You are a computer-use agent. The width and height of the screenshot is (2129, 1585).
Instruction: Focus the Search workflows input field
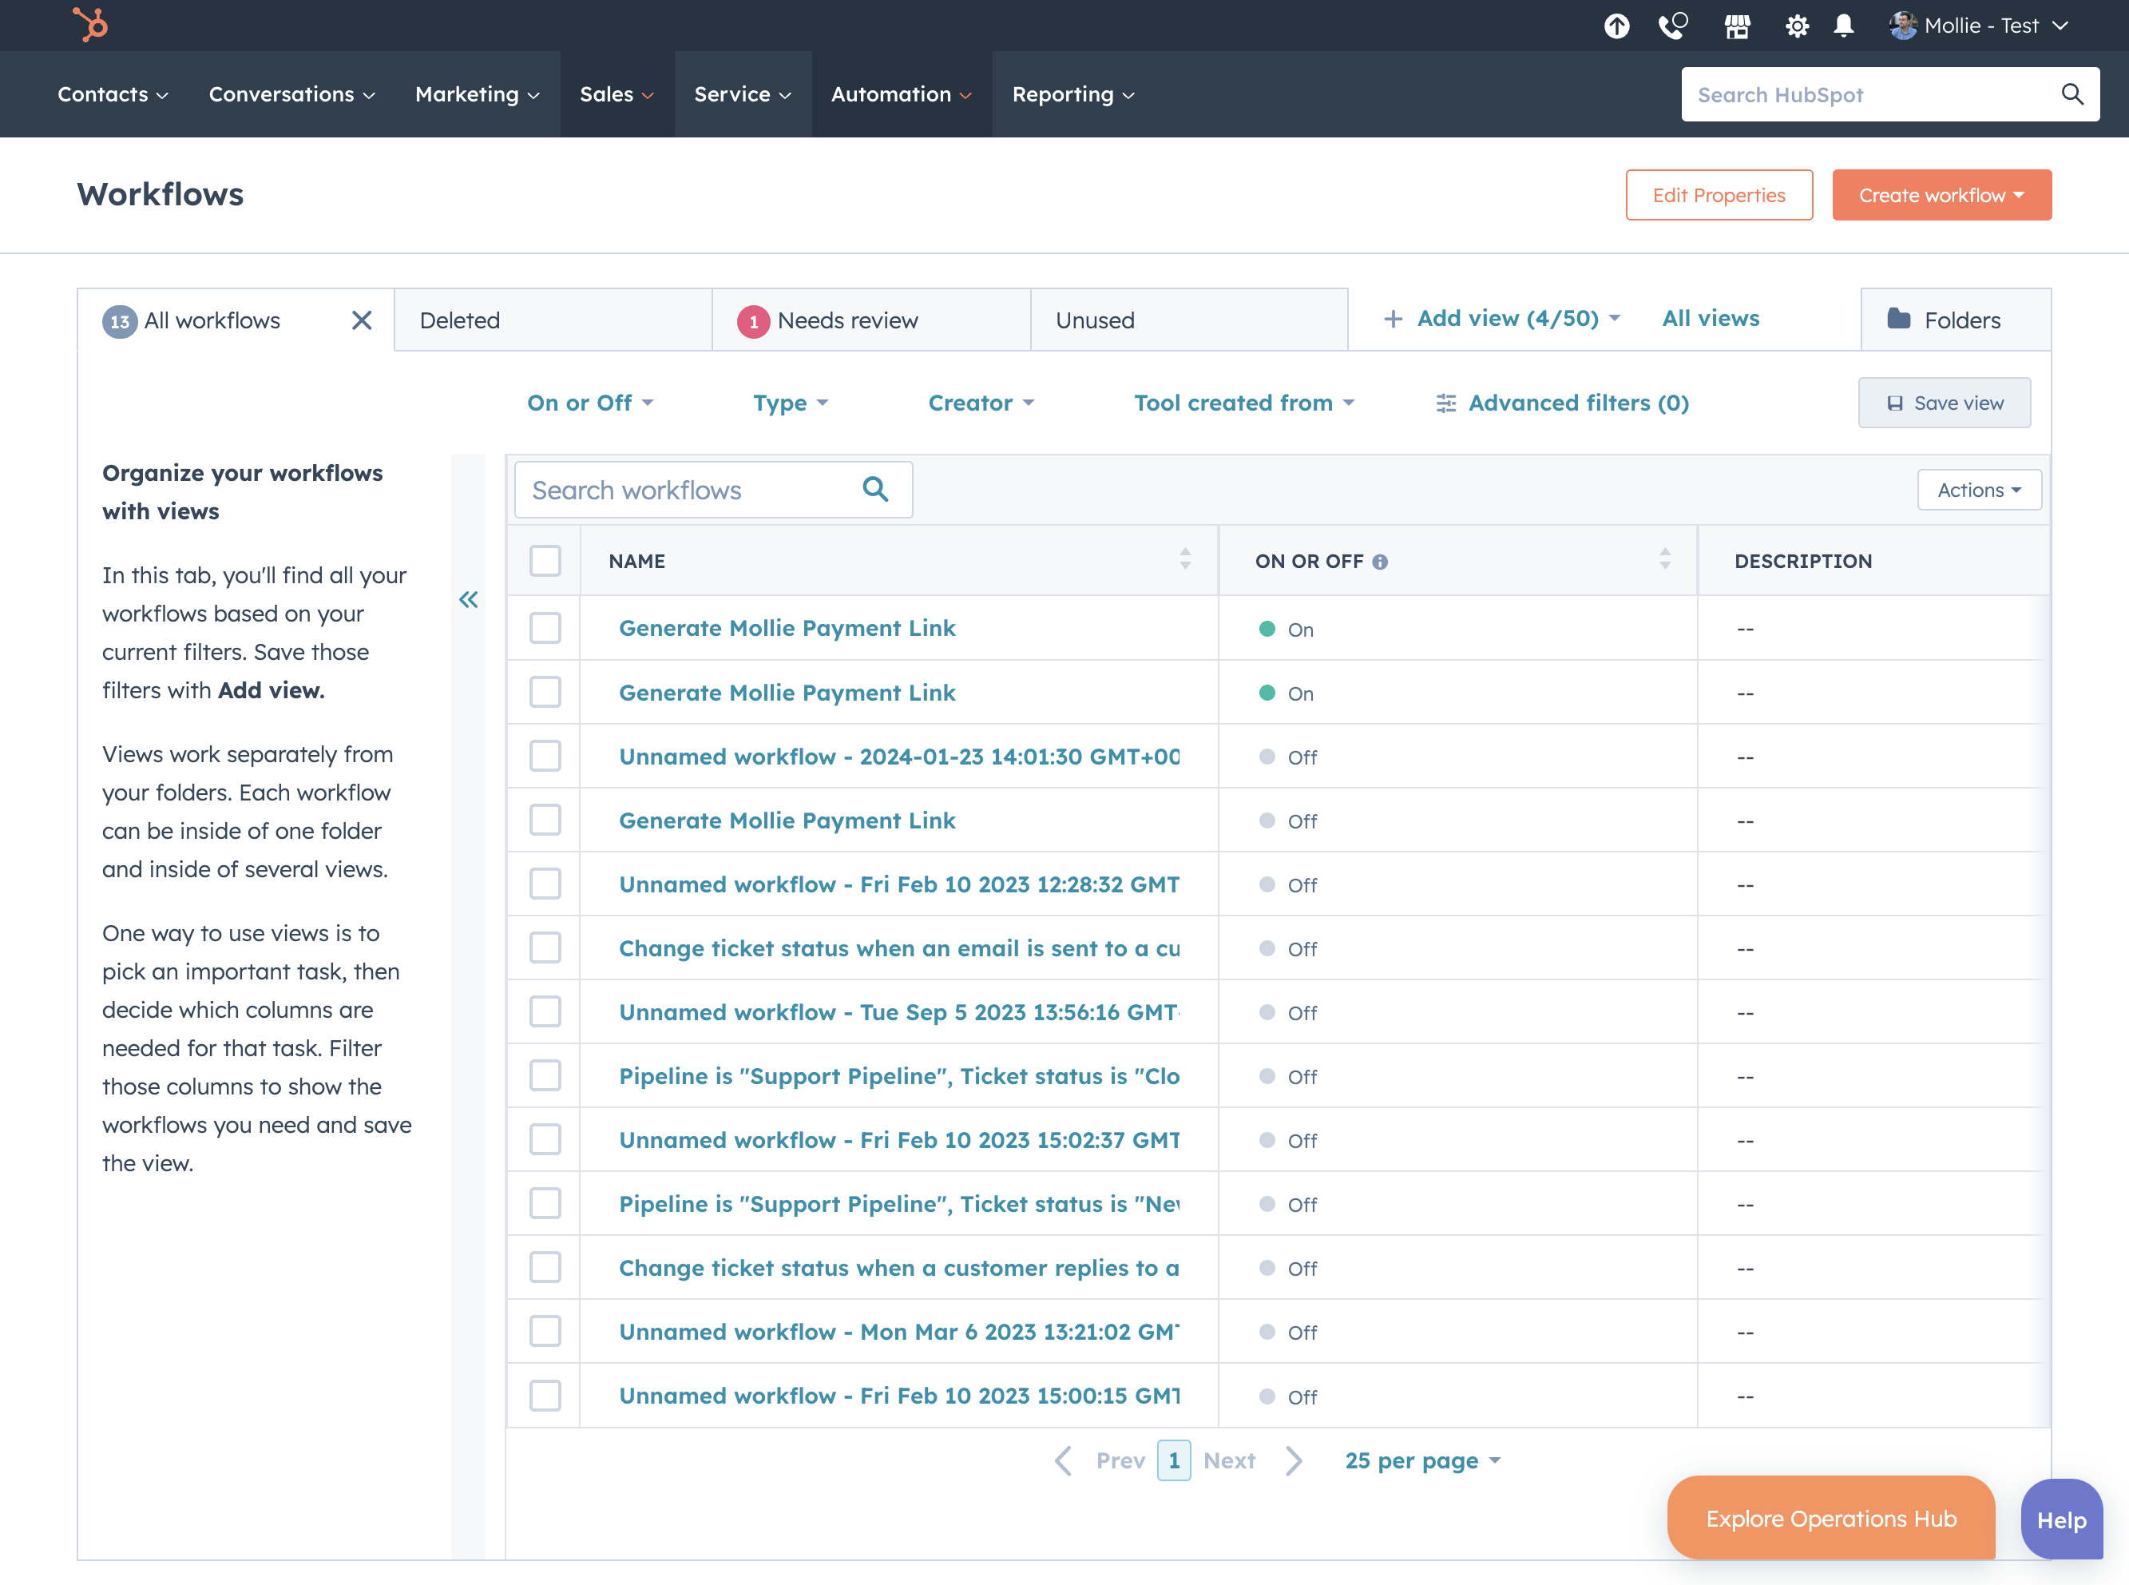(x=712, y=489)
